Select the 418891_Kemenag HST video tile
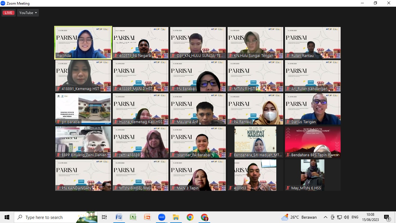This screenshot has width=396, height=223. (x=83, y=76)
